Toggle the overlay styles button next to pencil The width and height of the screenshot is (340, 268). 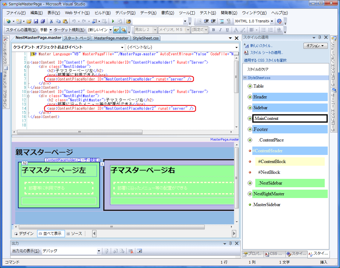123,30
